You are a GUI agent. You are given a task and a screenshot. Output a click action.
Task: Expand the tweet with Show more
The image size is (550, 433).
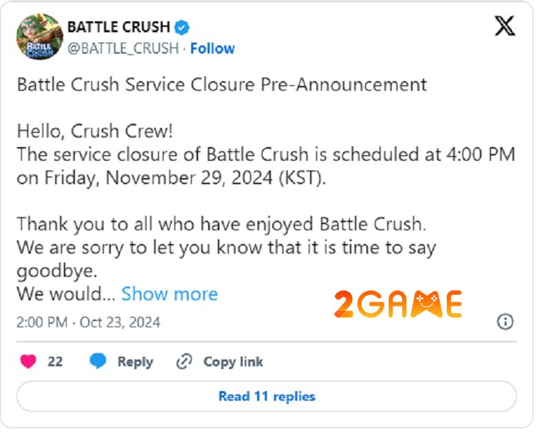click(170, 293)
